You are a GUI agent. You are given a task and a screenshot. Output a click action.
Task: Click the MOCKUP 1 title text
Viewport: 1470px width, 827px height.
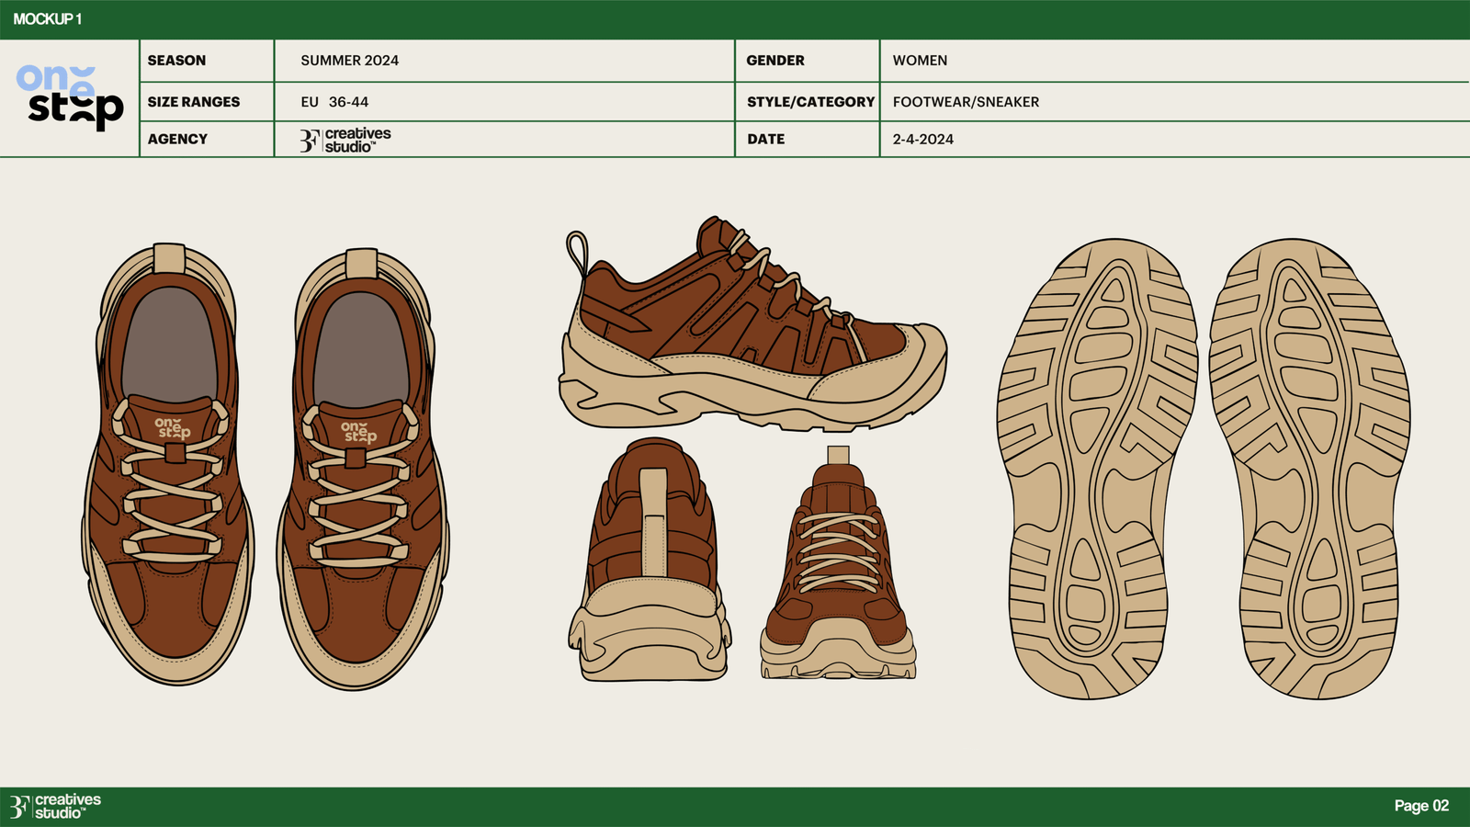click(x=47, y=19)
